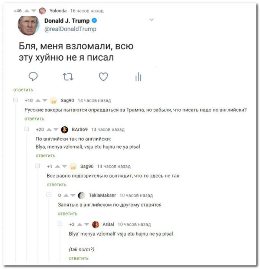Click the retweet arrows icon
This screenshot has height=269, width=260.
[x=68, y=77]
